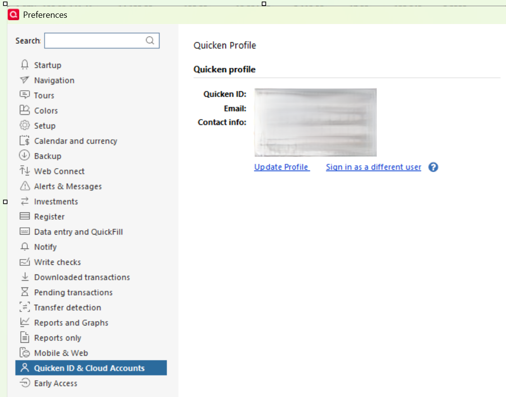Image resolution: width=506 pixels, height=397 pixels.
Task: Click the Alerts & Messages warning icon
Action: click(x=25, y=186)
